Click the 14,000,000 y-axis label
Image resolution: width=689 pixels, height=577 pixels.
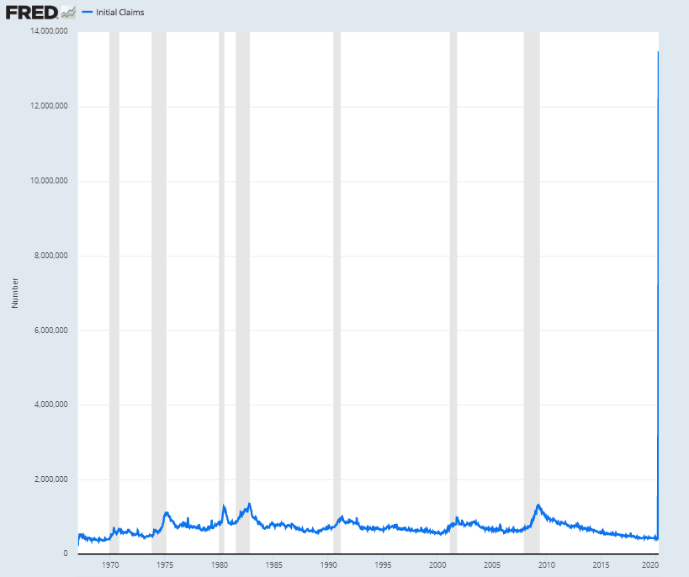click(x=49, y=31)
